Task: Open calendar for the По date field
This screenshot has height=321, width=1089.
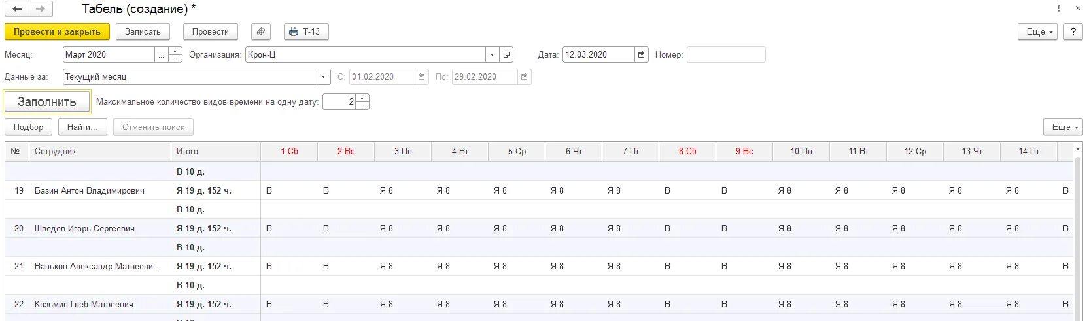Action: click(x=524, y=77)
